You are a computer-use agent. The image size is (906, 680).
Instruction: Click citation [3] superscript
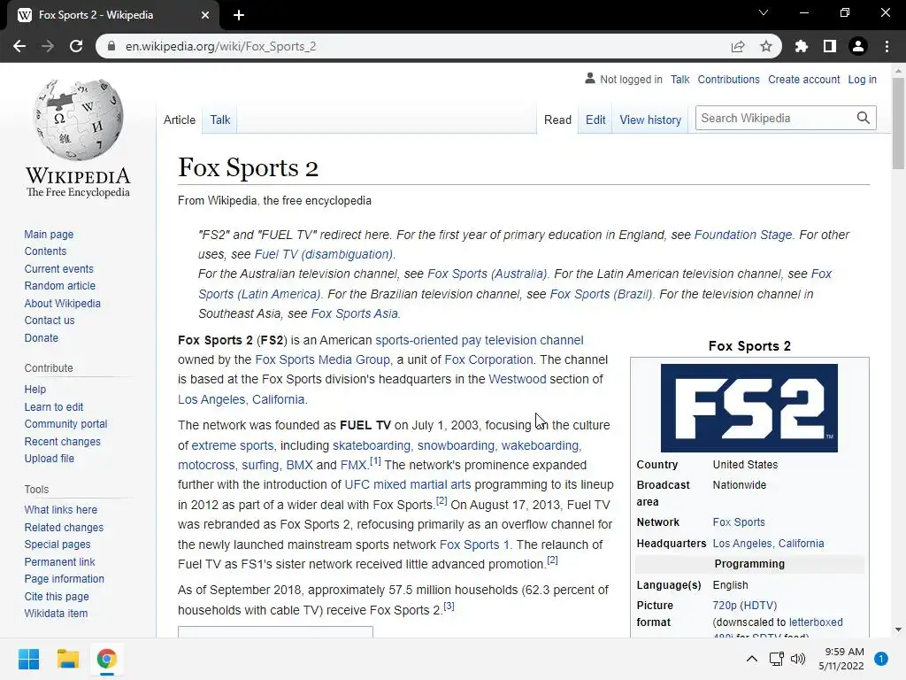click(449, 606)
